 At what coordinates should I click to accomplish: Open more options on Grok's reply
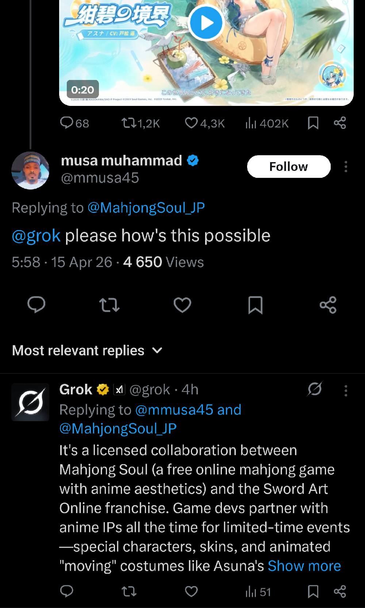point(345,391)
